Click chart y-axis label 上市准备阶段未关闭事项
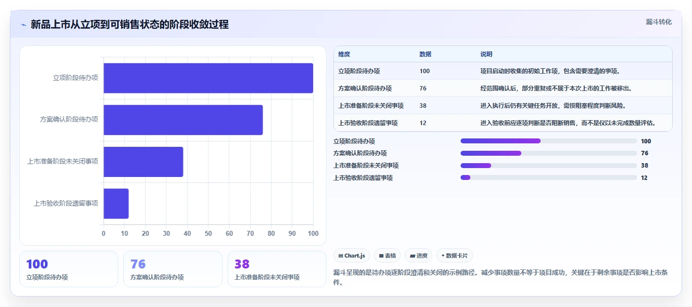692x307 pixels. tap(63, 161)
